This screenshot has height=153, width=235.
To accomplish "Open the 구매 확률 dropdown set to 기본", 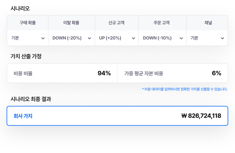I will [x=28, y=38].
